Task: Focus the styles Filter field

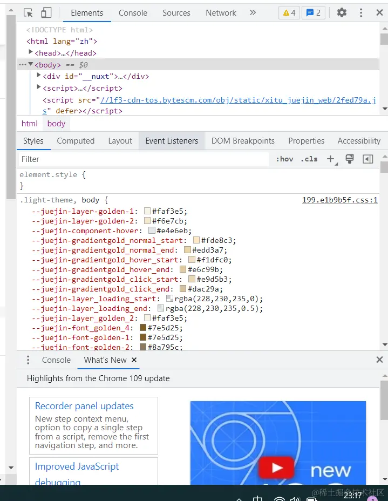Action: pos(143,159)
